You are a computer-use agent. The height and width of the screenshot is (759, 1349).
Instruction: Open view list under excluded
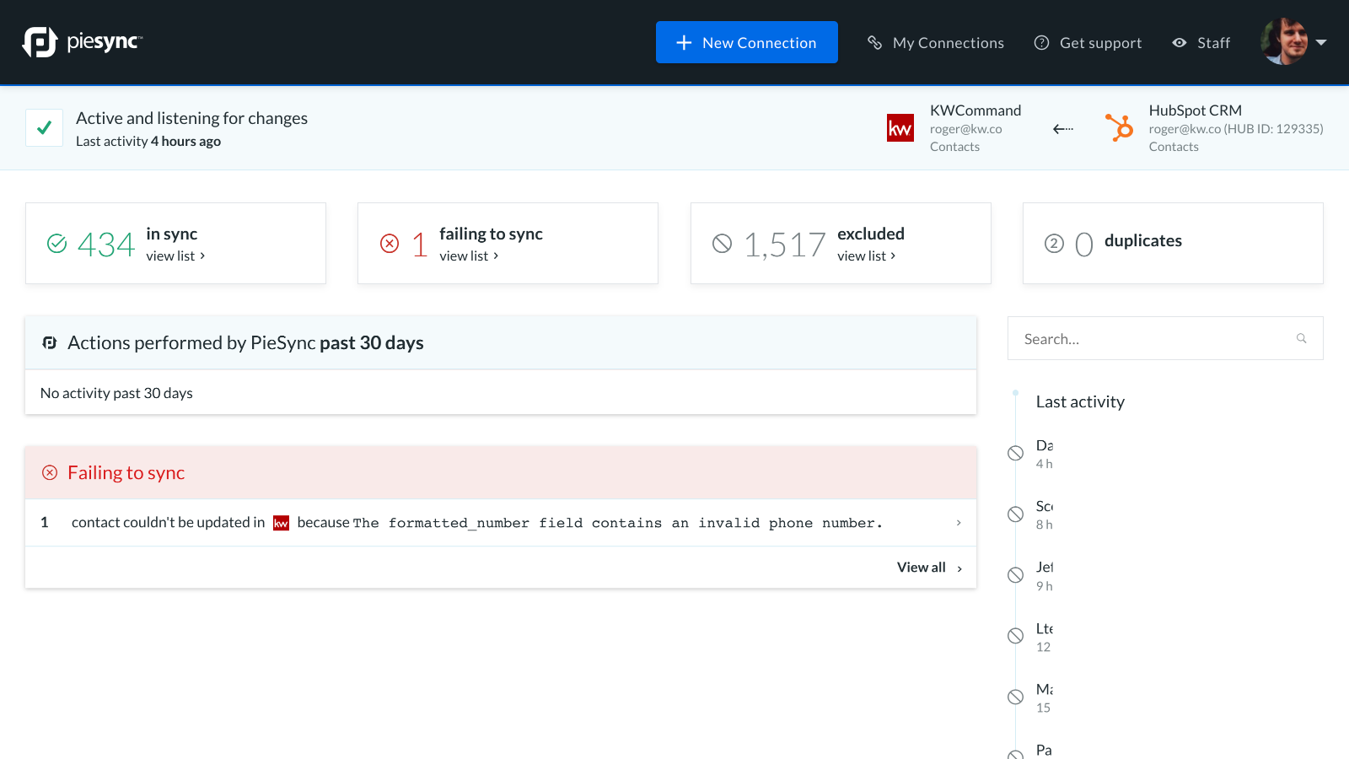click(867, 256)
